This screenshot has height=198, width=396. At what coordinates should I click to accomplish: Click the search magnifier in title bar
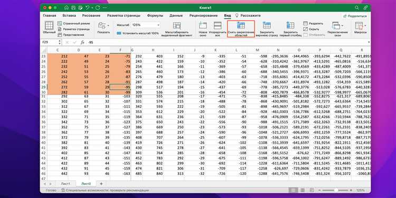356,7
